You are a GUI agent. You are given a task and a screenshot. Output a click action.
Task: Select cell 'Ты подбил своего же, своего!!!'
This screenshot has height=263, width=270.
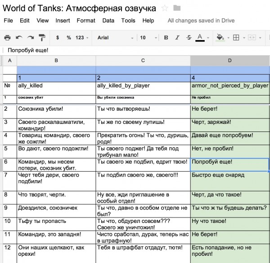click(143, 181)
